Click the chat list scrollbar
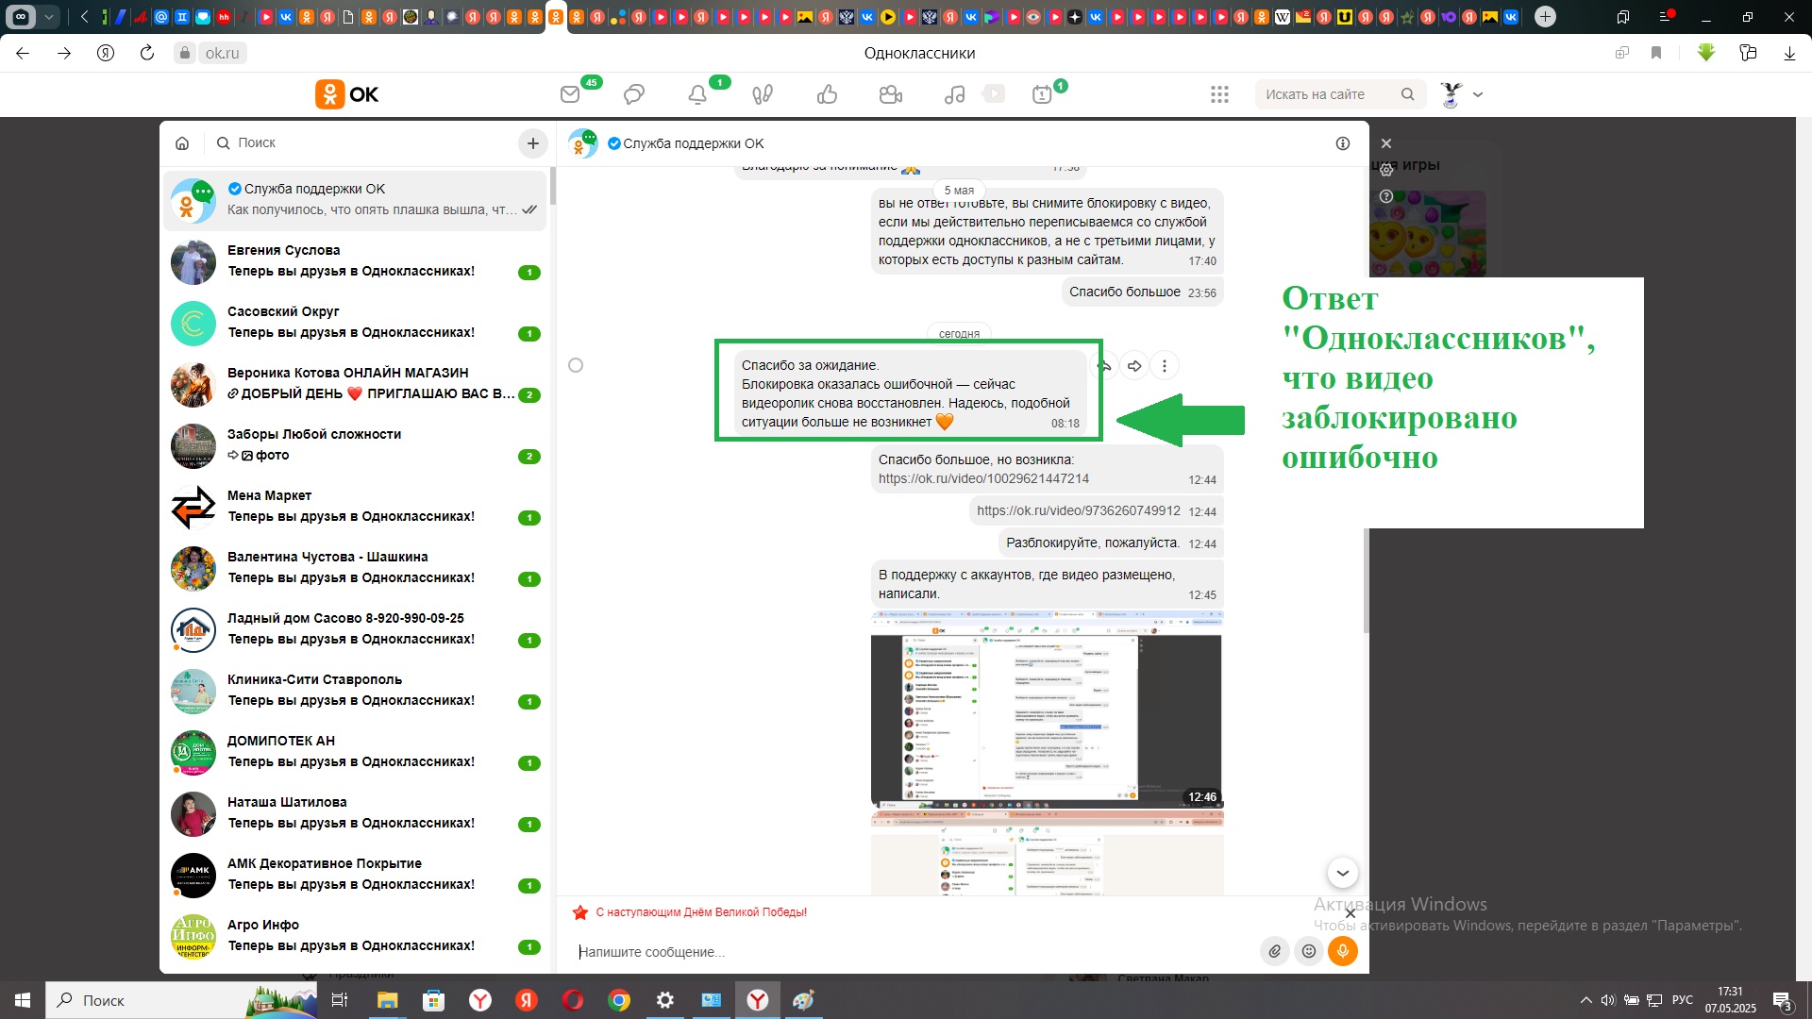 coord(553,187)
